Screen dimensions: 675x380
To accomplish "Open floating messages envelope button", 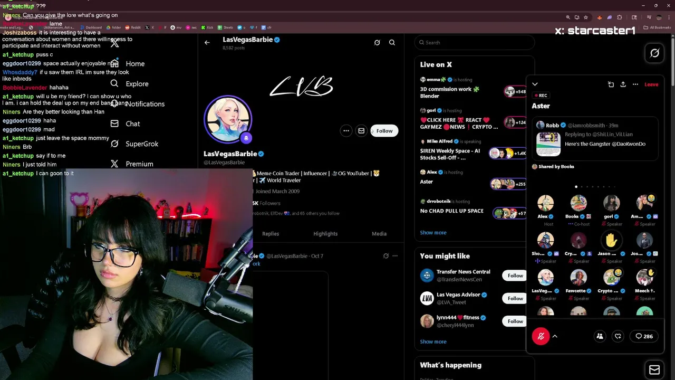I will coord(654,370).
